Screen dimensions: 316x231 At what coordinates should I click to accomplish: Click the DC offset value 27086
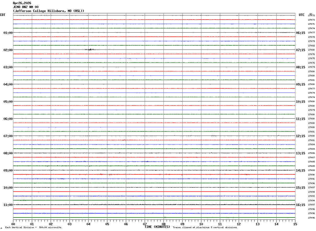click(x=311, y=153)
